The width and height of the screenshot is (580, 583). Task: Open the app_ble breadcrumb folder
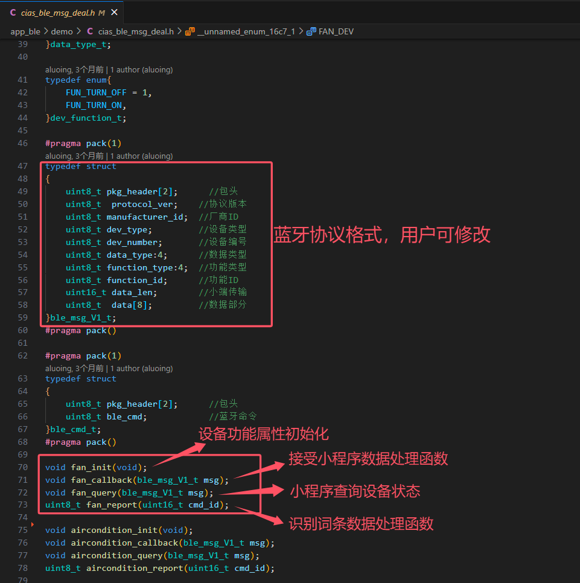pos(25,31)
